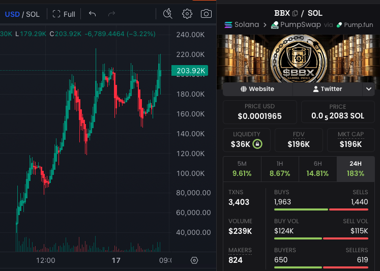Select the 6H timeframe tab
Screen dimensions: 380x271
point(318,169)
